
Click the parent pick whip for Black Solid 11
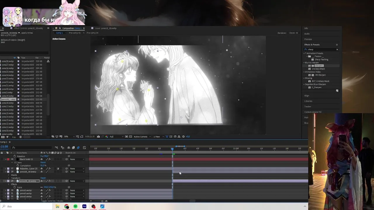coord(67,159)
